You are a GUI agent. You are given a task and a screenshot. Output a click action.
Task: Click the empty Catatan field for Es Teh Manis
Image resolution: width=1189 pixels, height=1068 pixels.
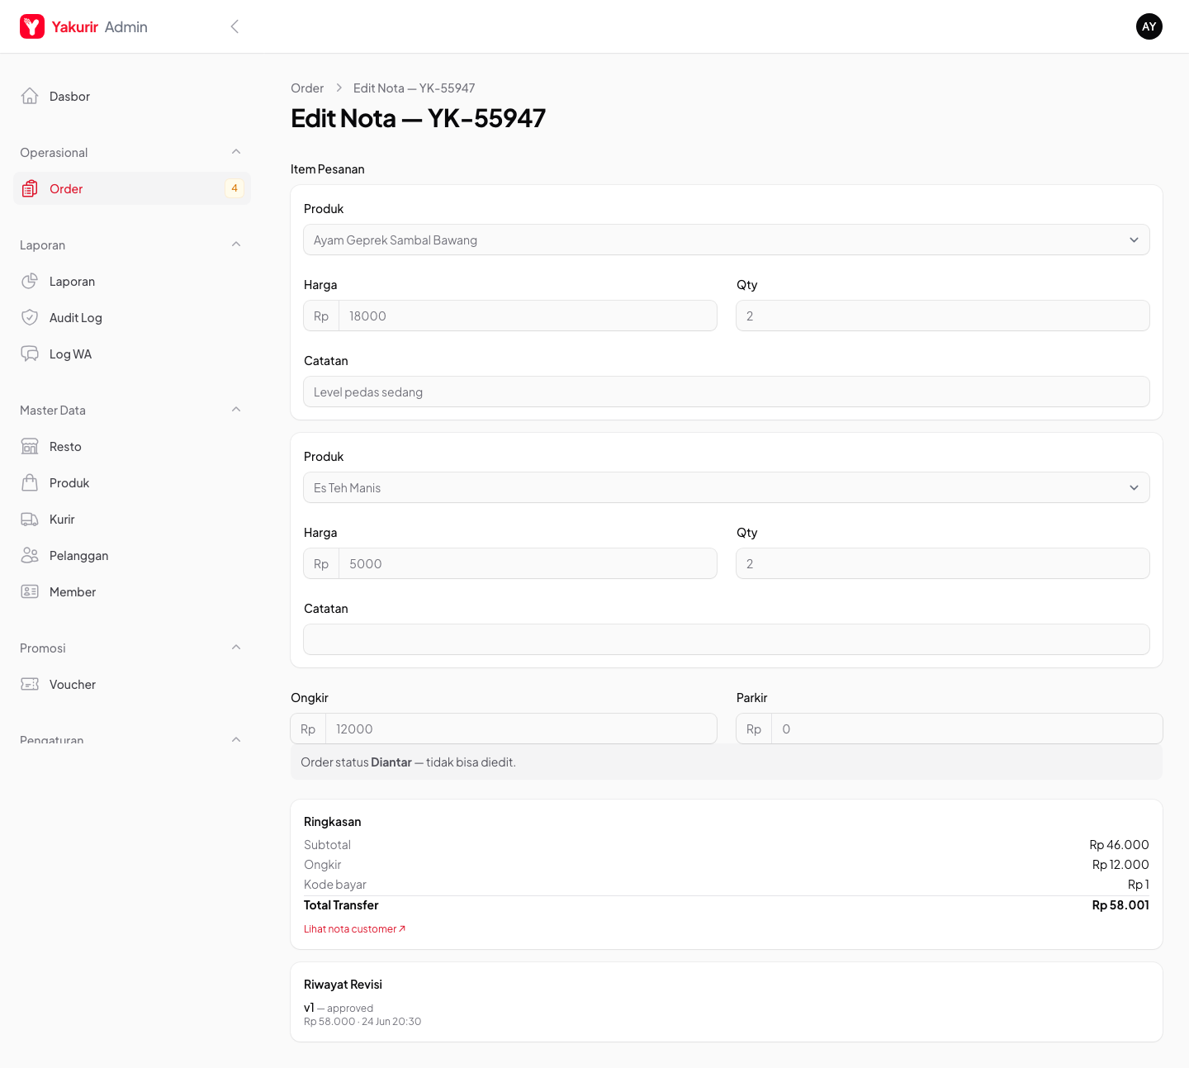pyautogui.click(x=727, y=639)
